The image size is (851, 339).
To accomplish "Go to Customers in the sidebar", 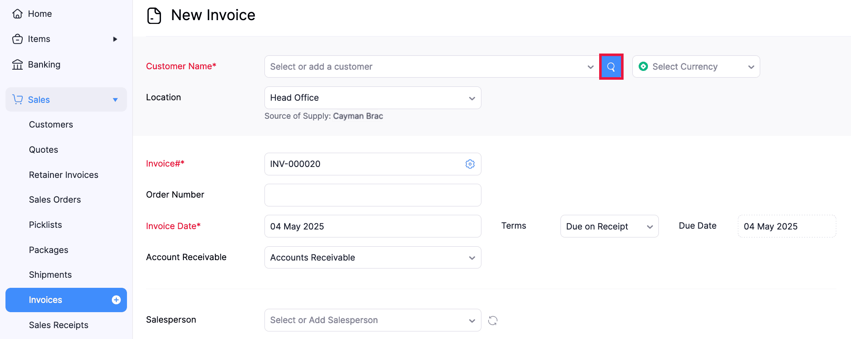I will click(x=51, y=125).
